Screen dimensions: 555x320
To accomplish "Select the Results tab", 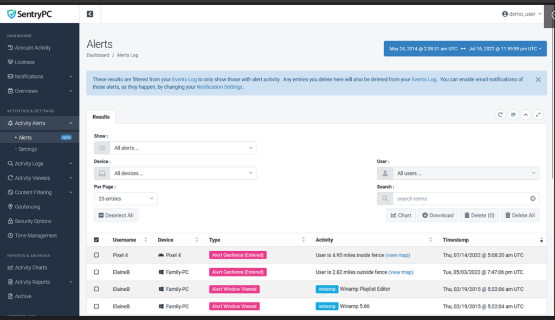I will click(101, 117).
